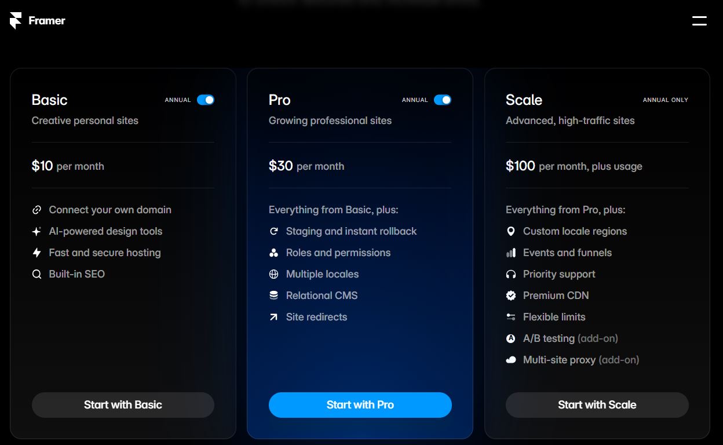723x445 pixels.
Task: Click the arrow icon for Site redirects
Action: [274, 317]
